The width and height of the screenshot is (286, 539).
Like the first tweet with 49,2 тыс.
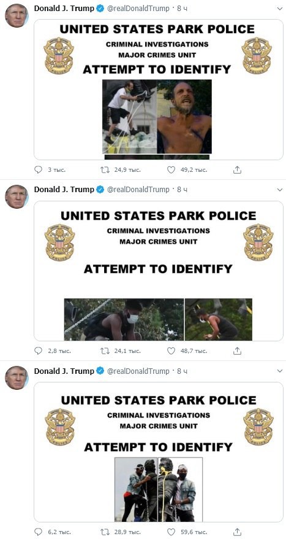tap(171, 170)
